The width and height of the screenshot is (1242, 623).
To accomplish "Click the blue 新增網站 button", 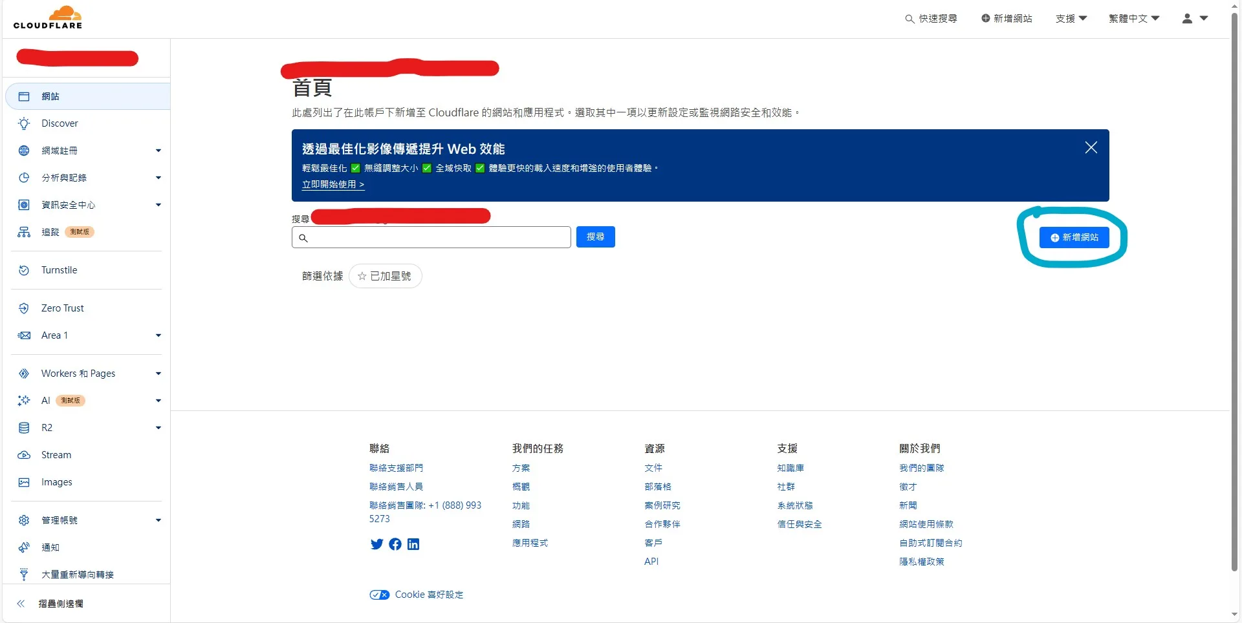I will (1074, 238).
